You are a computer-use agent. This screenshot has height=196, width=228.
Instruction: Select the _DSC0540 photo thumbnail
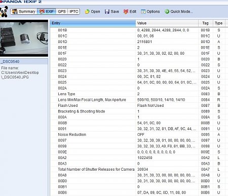[24, 38]
